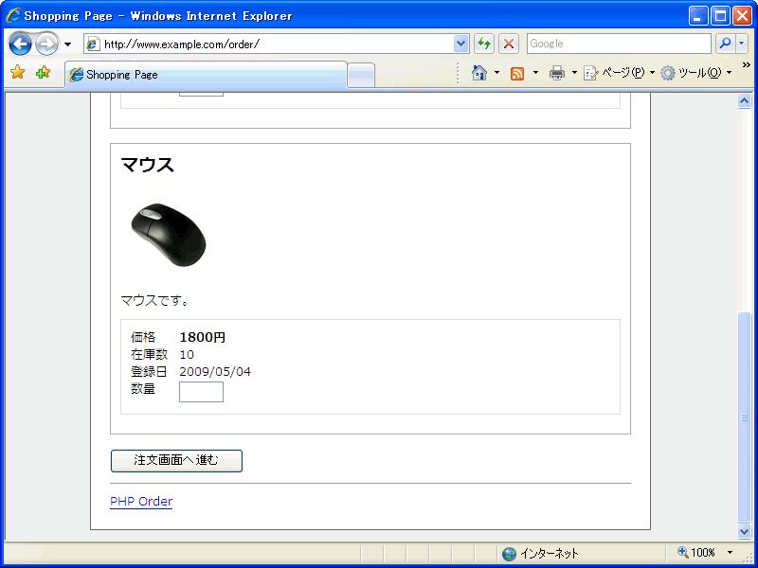
Task: Click the RSS feeds icon
Action: (x=517, y=73)
